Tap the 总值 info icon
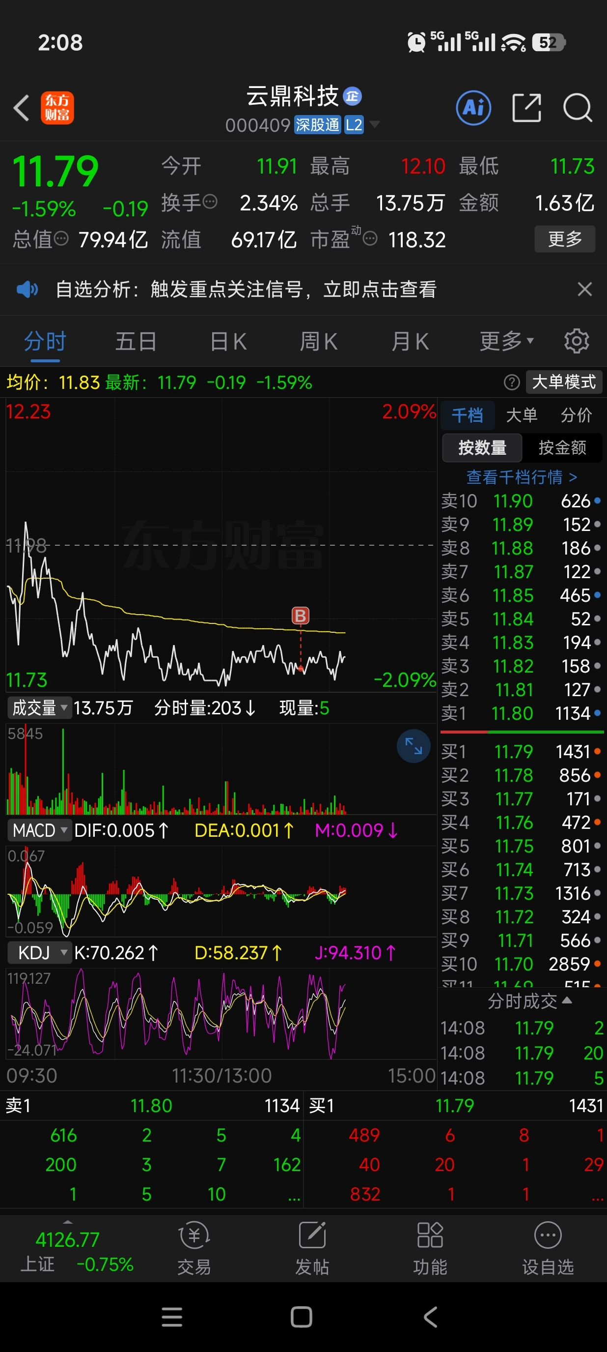The image size is (607, 1352). (x=61, y=239)
